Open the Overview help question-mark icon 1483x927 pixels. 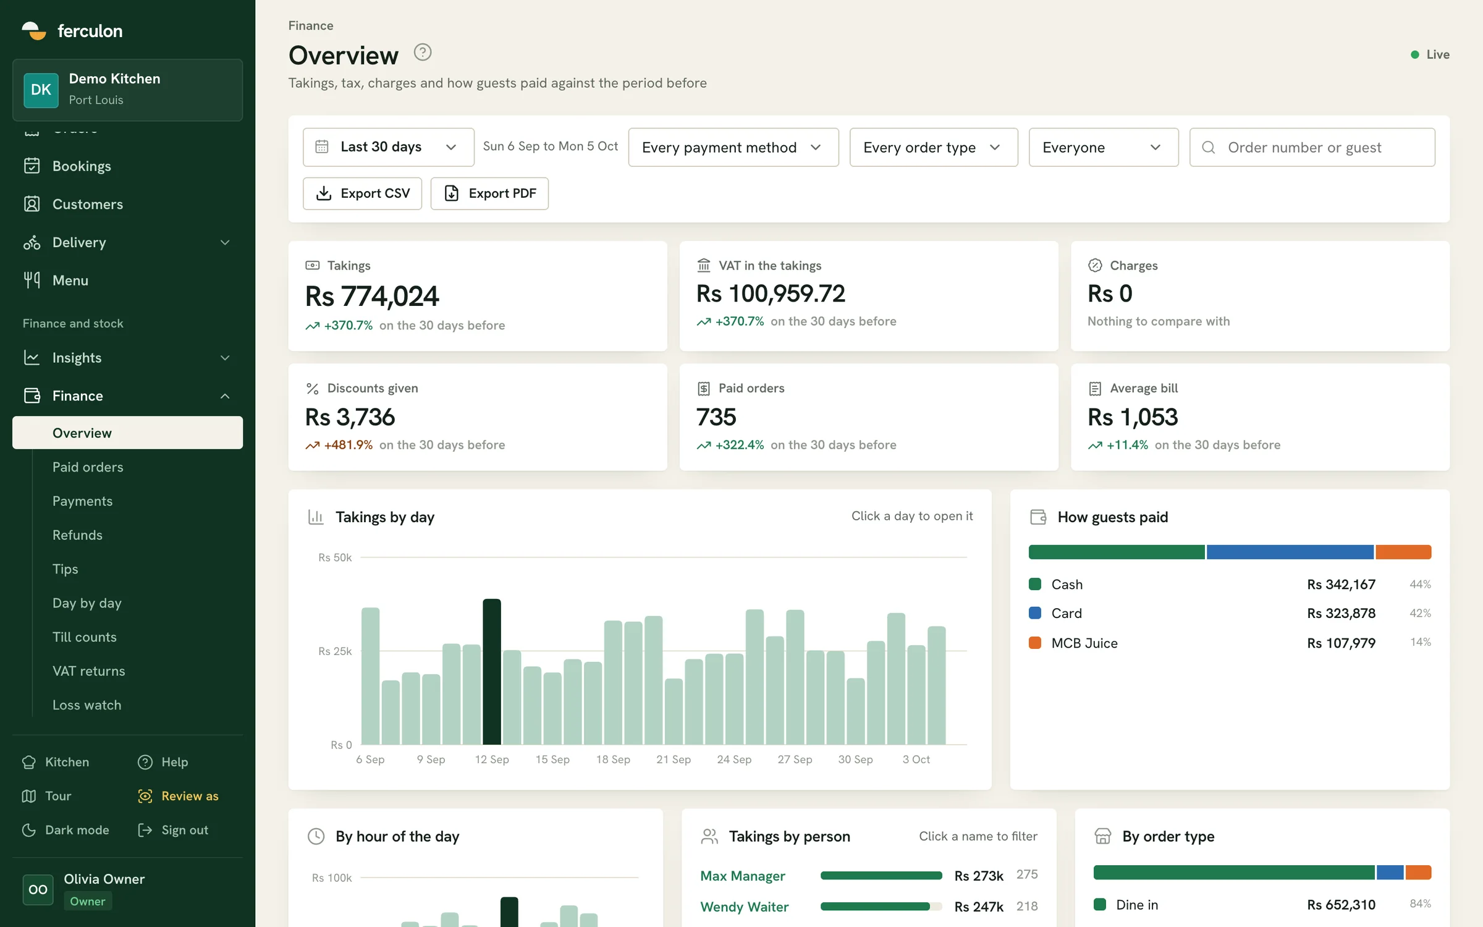423,53
